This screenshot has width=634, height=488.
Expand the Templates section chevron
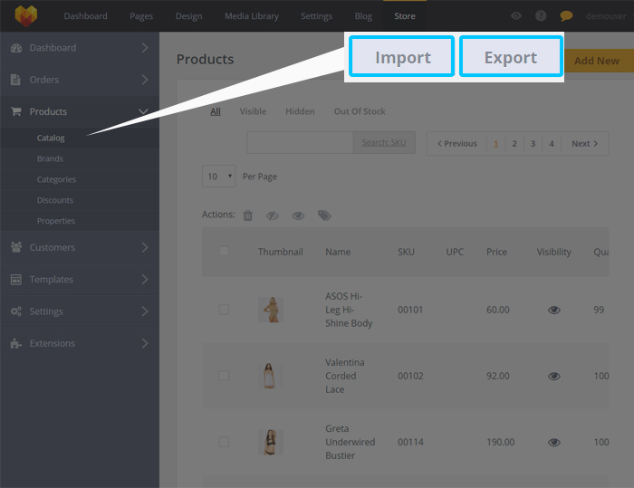pyautogui.click(x=145, y=280)
